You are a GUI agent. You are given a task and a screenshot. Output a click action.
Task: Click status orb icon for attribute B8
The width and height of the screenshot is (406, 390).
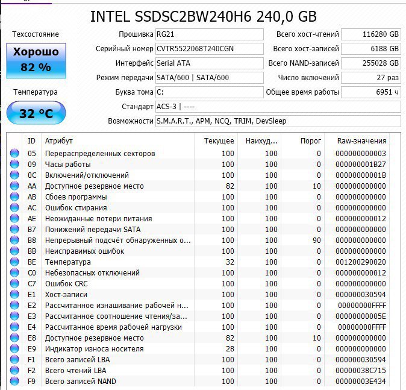coord(14,241)
